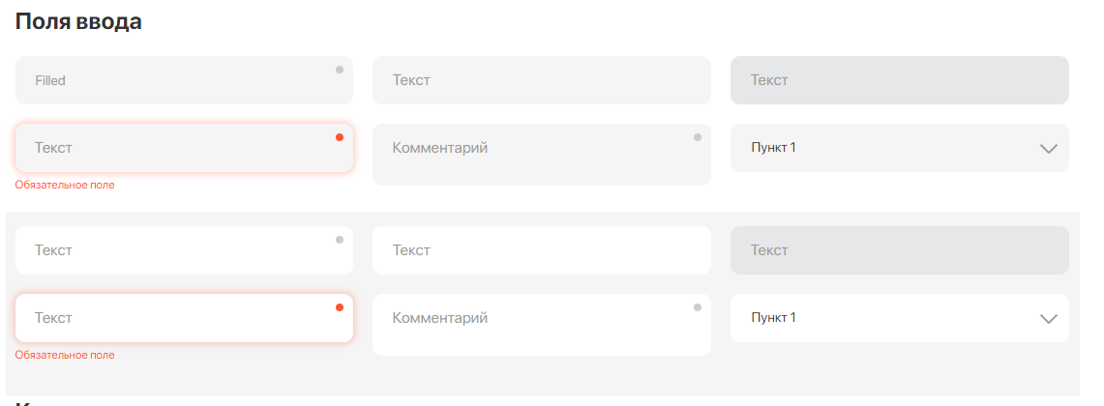
Task: Click the Поля ввода heading
Action: click(78, 22)
